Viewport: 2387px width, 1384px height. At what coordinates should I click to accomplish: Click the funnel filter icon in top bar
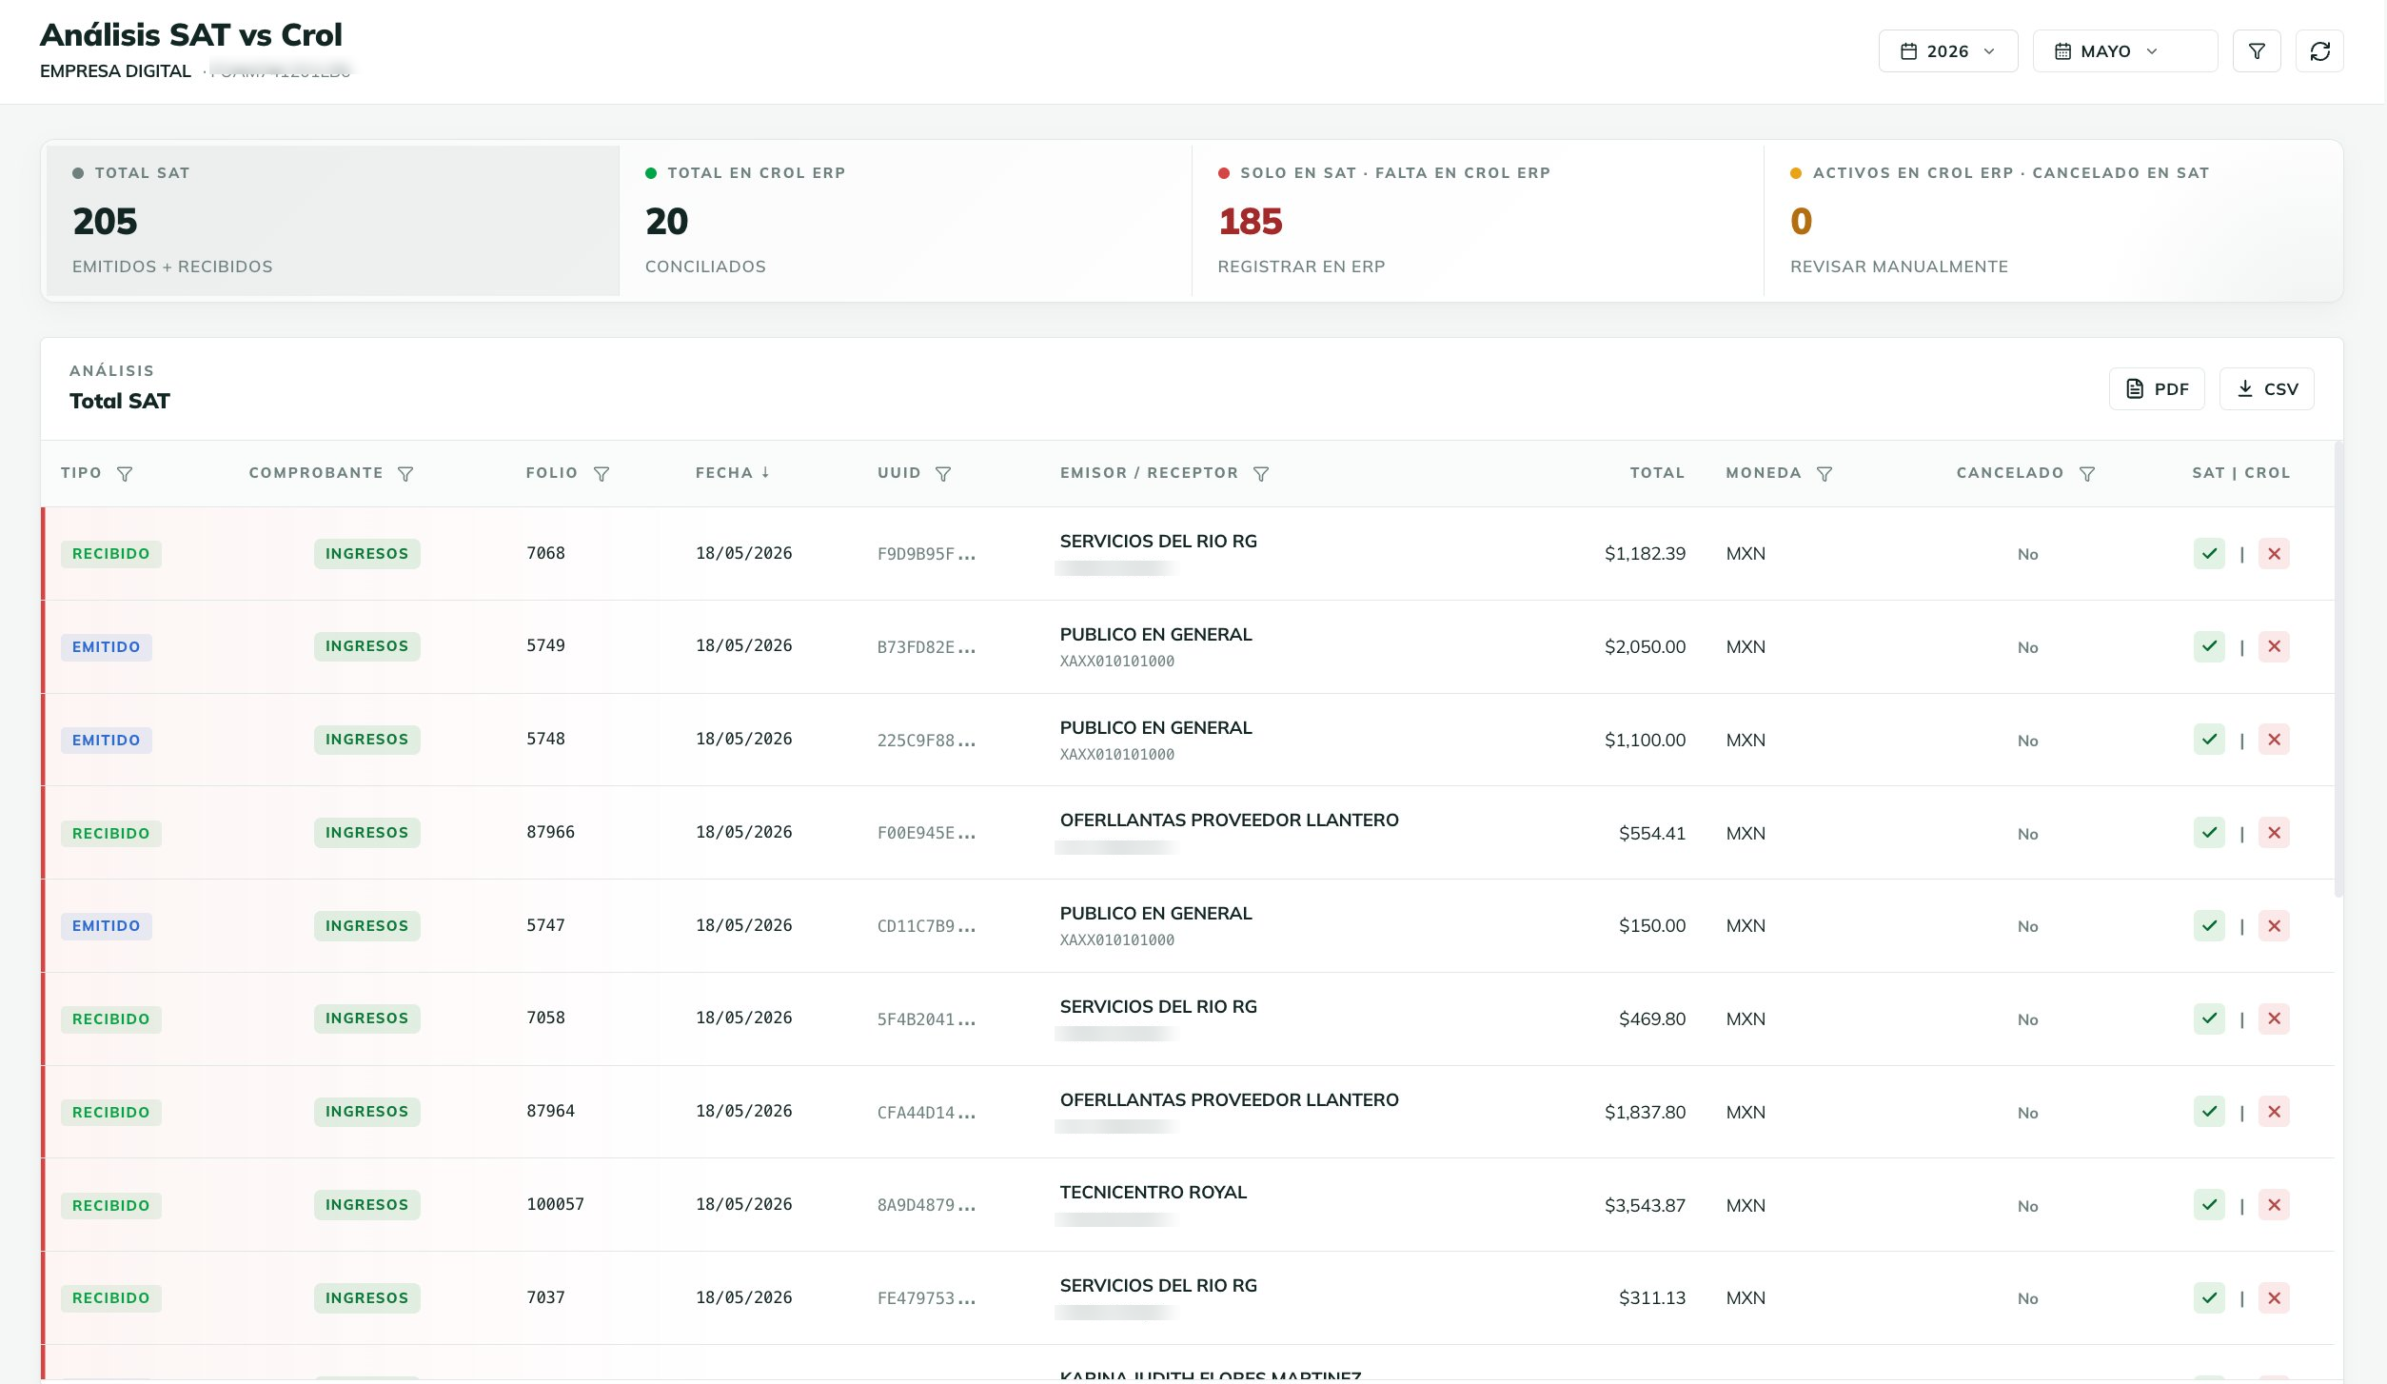tap(2256, 51)
